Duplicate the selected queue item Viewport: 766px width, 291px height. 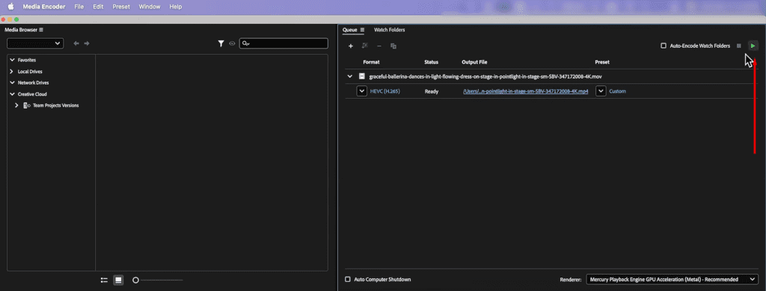(x=393, y=46)
